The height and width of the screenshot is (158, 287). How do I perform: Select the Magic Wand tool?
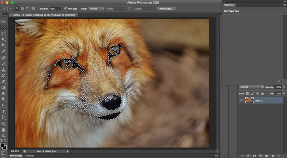pos(3,39)
